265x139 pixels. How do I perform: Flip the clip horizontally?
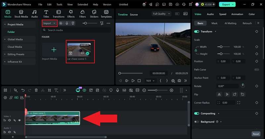click(219, 94)
